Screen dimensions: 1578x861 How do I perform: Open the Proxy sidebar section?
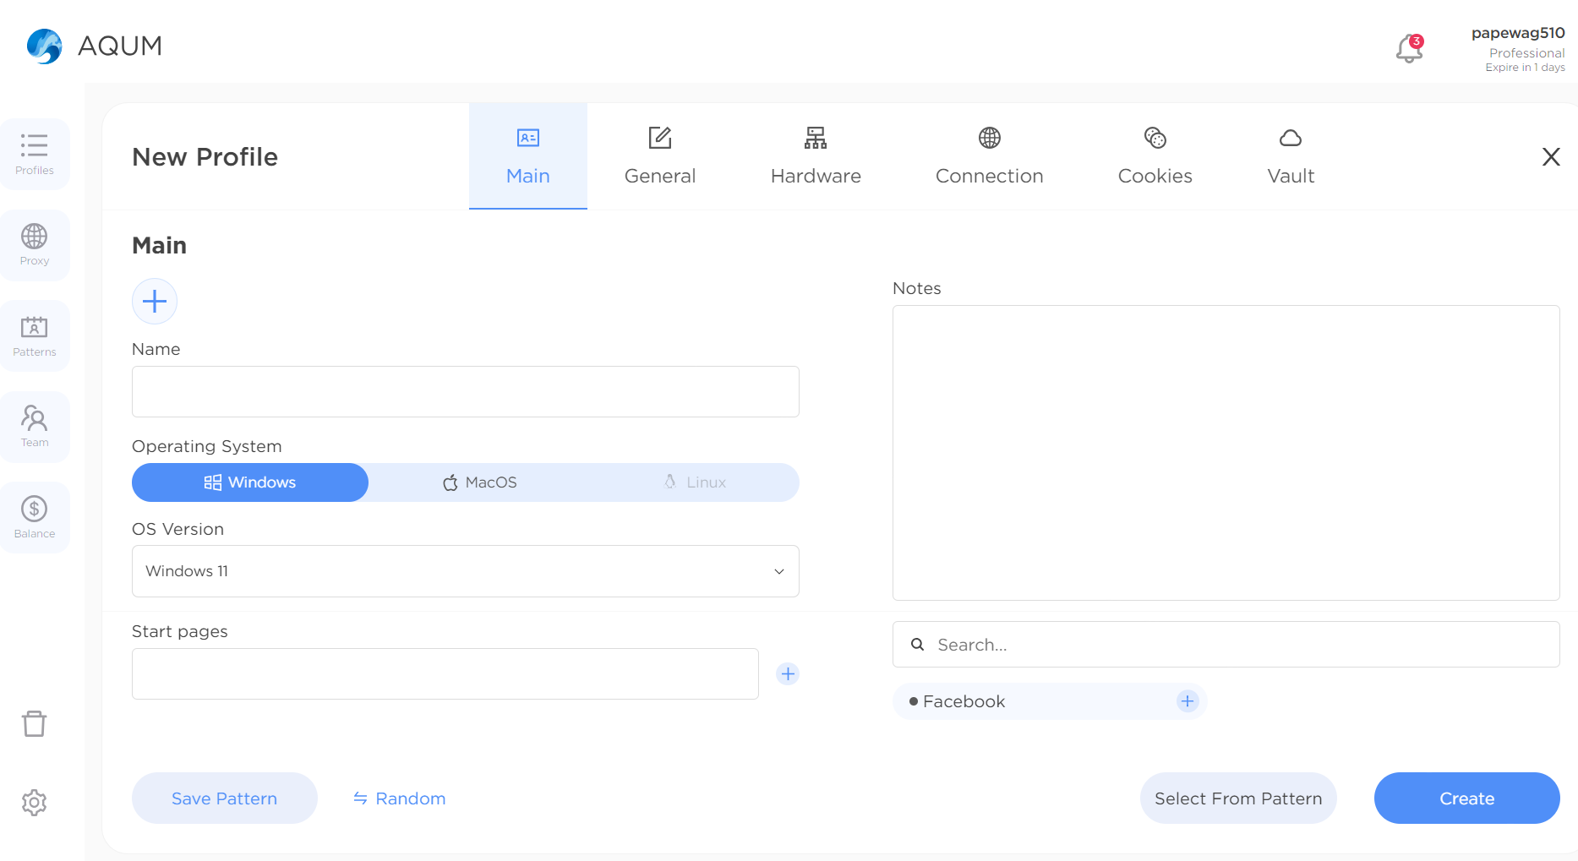(x=35, y=245)
